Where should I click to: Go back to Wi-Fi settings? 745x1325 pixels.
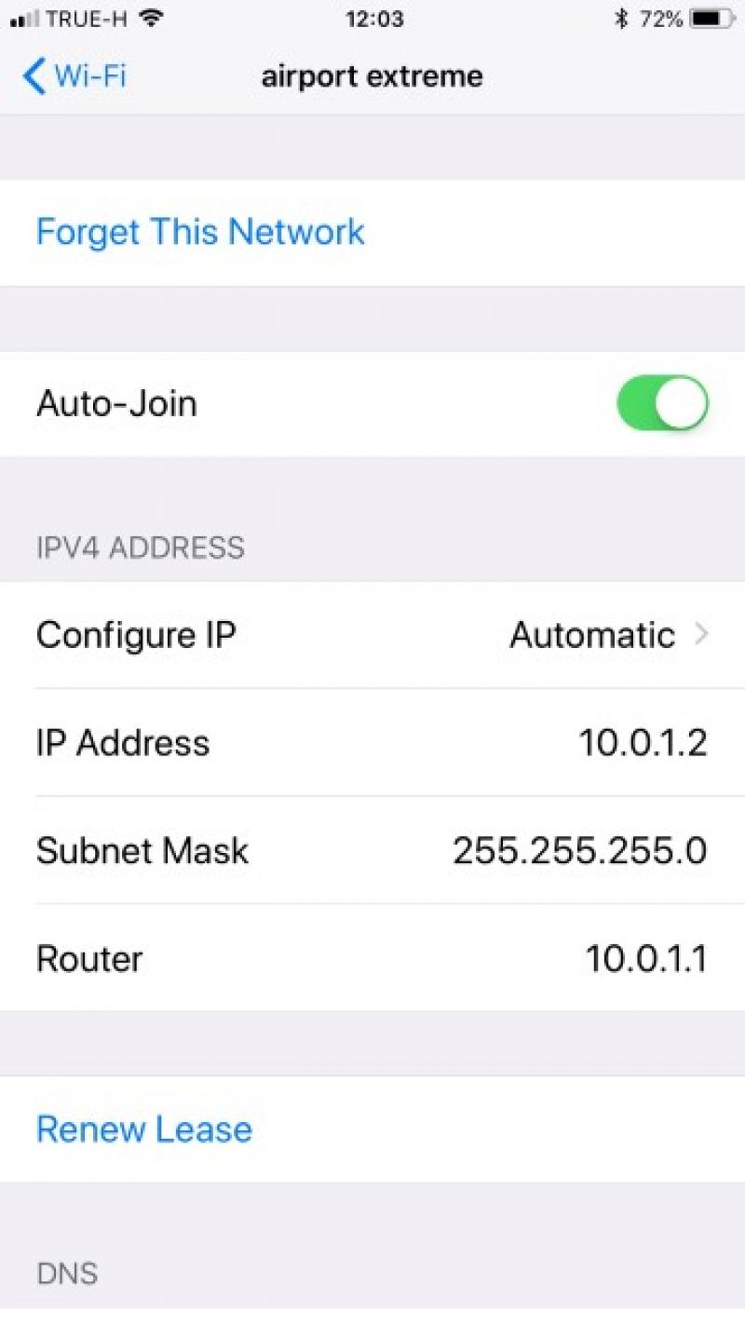coord(74,75)
